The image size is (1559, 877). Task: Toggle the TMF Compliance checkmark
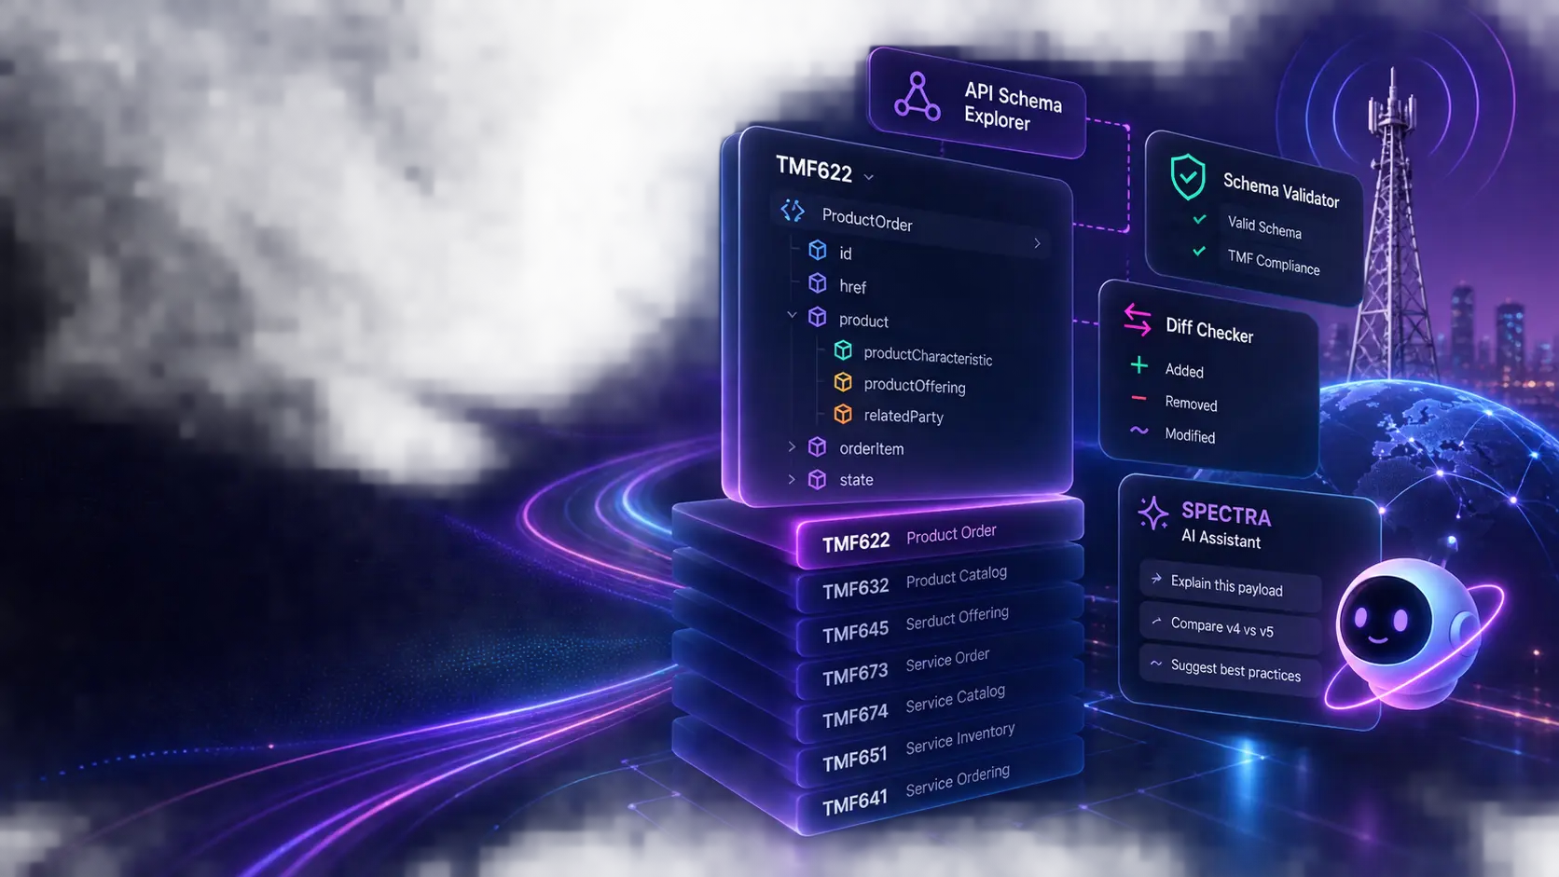1199,251
